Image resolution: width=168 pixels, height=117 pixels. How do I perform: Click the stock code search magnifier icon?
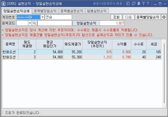point(35,23)
